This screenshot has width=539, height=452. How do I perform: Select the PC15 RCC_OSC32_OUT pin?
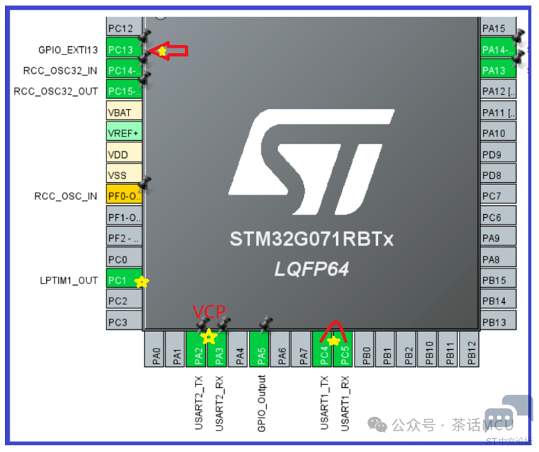(x=124, y=89)
